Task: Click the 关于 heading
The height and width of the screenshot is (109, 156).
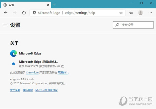Action: pyautogui.click(x=14, y=43)
